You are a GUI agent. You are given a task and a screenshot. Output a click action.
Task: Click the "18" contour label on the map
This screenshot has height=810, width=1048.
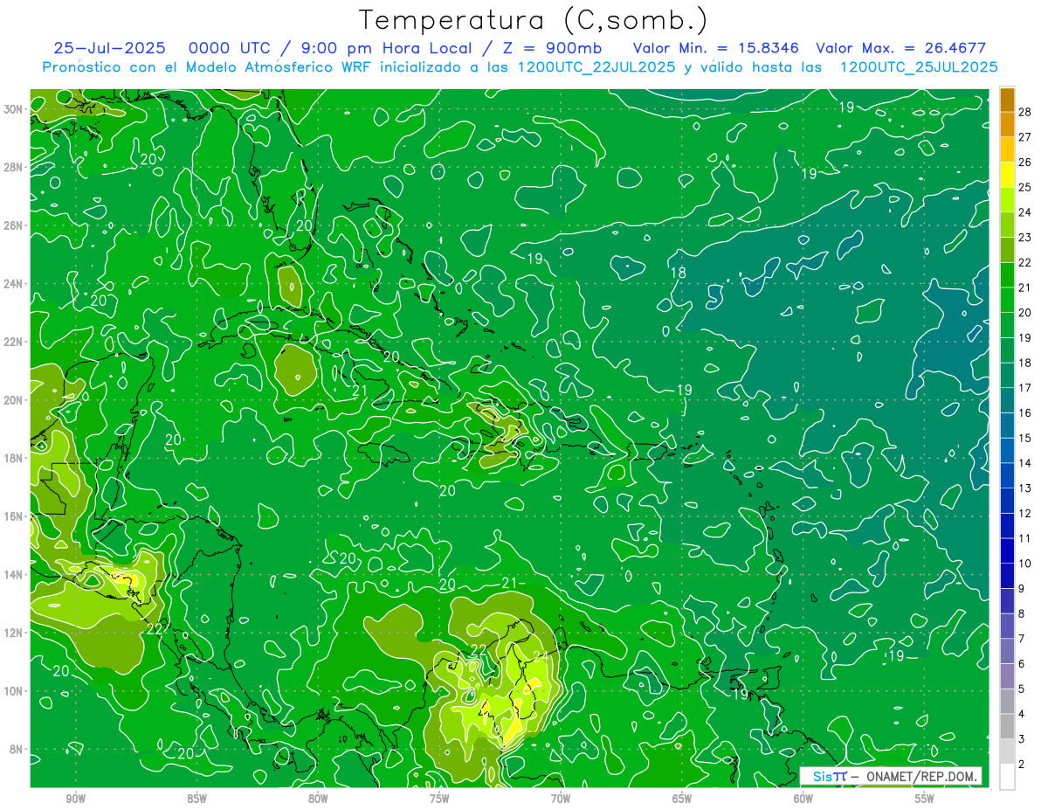(678, 273)
